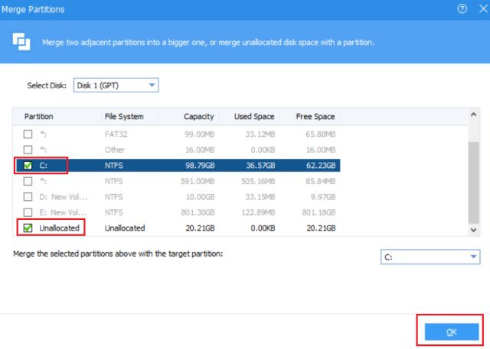The image size is (490, 349).
Task: Check the 591.00MB NTFS partition checkbox
Action: click(x=28, y=181)
